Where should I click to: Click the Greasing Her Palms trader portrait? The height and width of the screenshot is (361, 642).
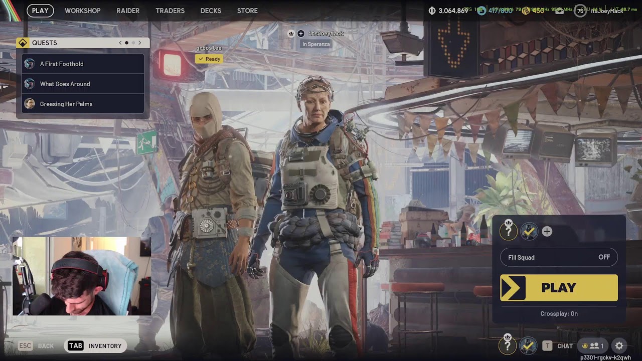(30, 104)
